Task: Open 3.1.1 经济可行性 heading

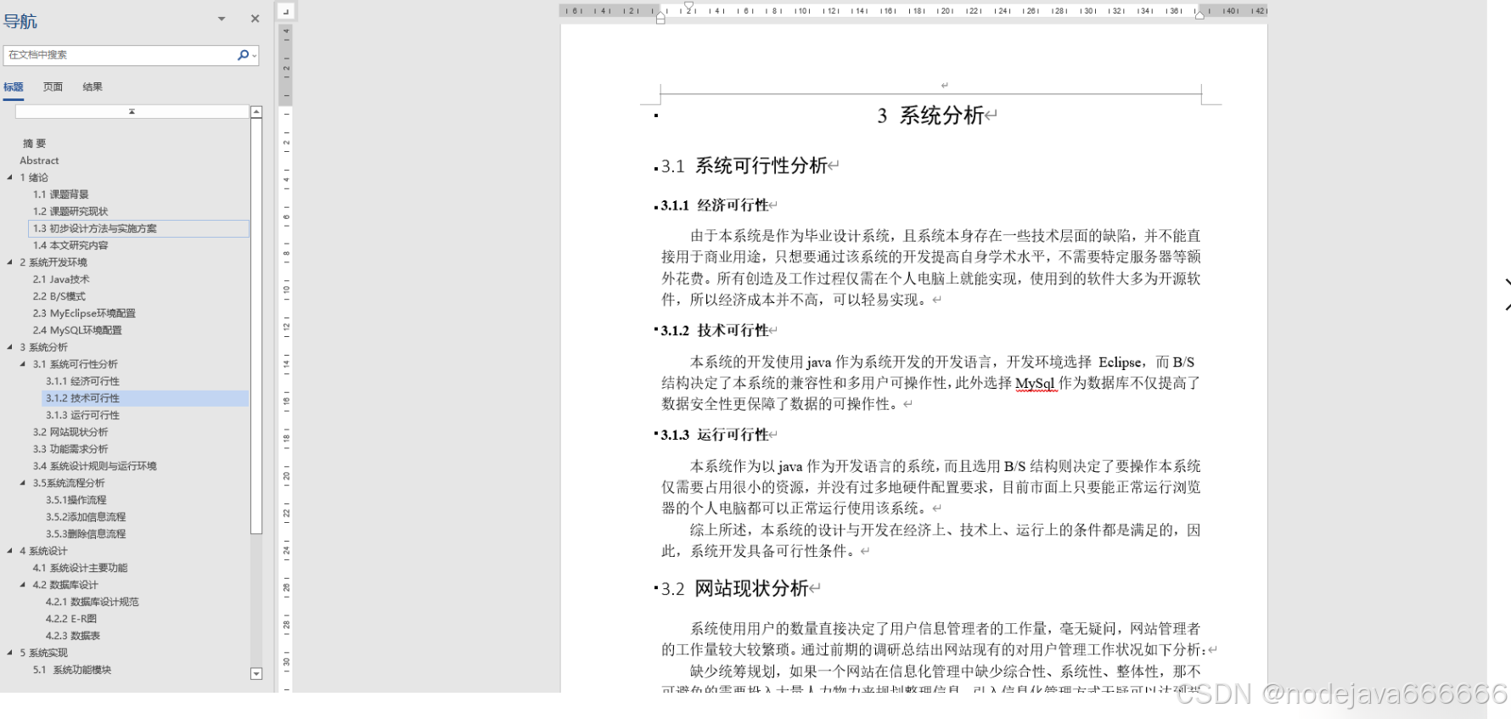Action: (x=83, y=381)
